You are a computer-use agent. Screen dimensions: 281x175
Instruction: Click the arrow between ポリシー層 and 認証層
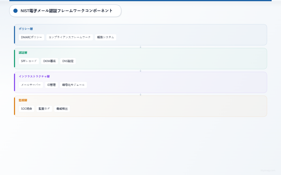point(140,47)
